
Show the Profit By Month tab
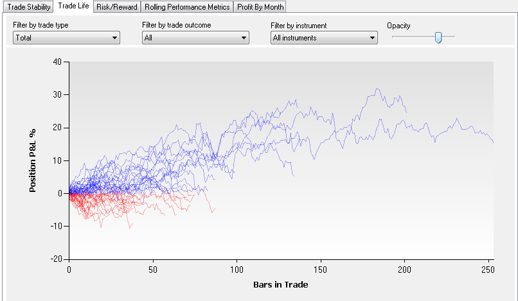259,6
